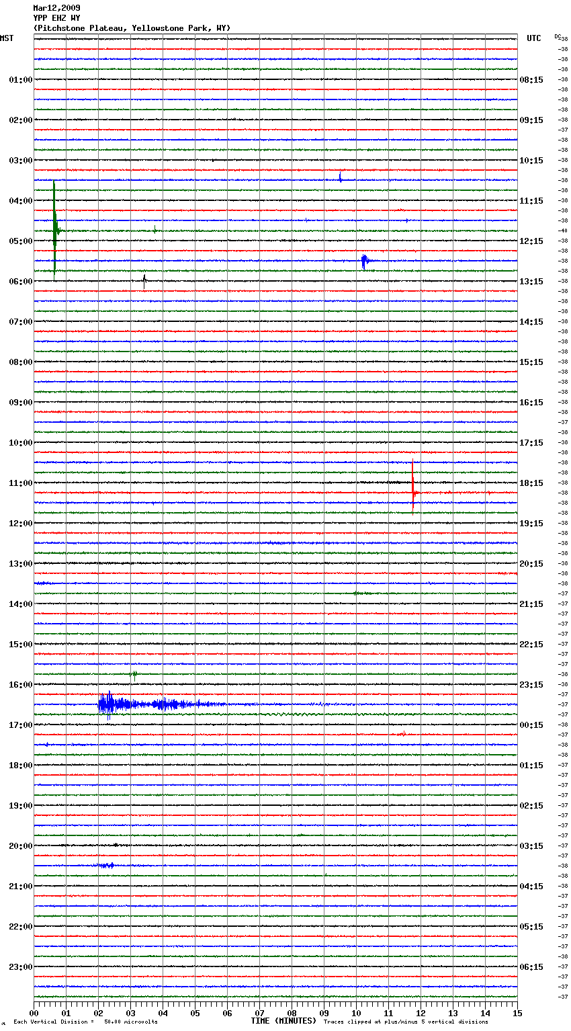Select the station code YPP EHZ WY

click(56, 18)
